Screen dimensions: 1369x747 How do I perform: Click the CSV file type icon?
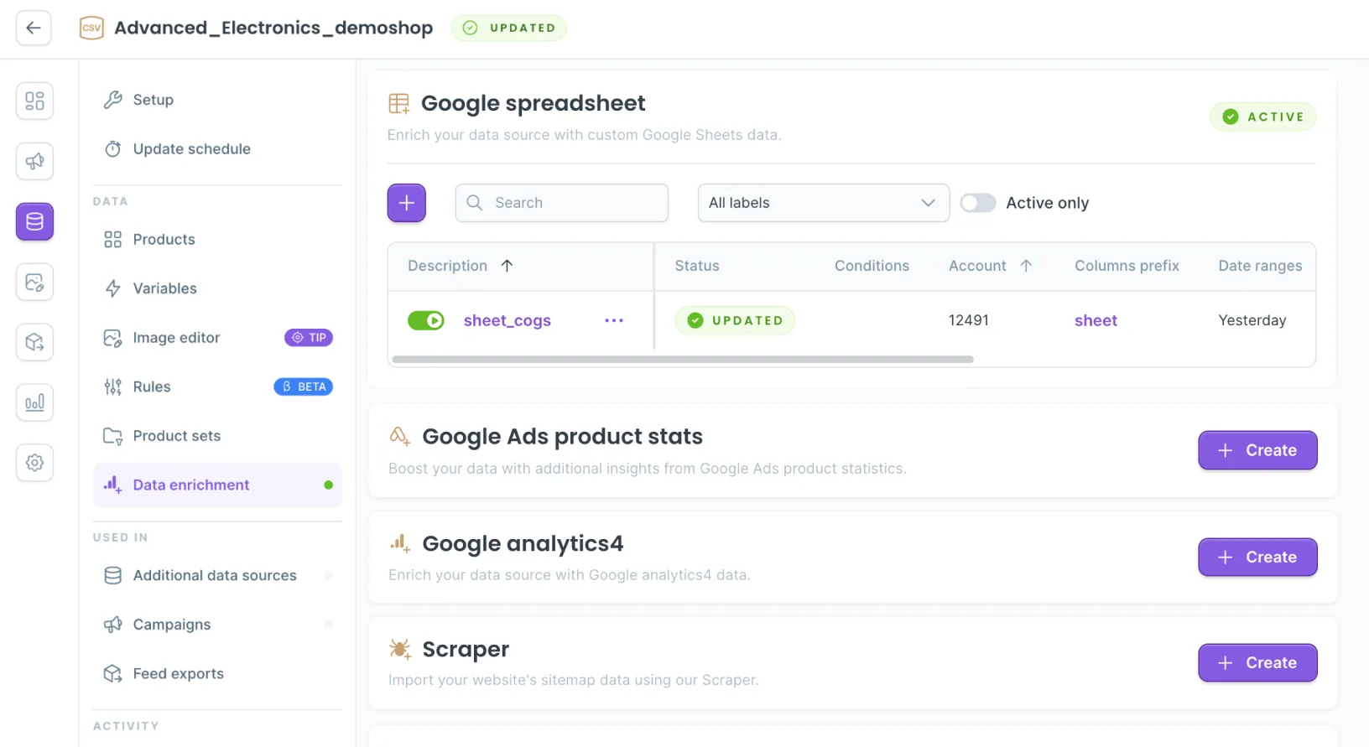click(91, 28)
